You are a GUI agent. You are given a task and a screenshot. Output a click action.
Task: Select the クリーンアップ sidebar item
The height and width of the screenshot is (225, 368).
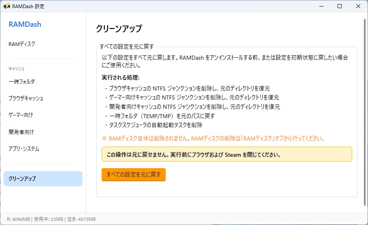click(x=43, y=179)
